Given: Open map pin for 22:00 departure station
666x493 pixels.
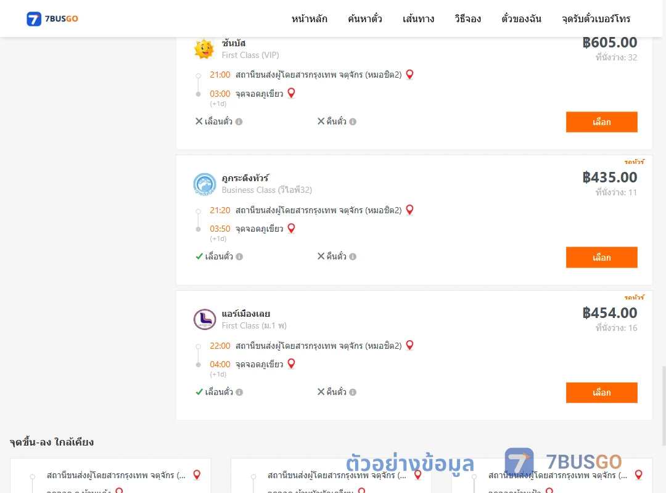Looking at the screenshot, I should click(x=409, y=345).
